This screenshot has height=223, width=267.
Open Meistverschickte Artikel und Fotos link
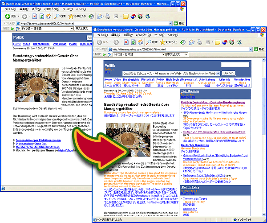tap(38, 147)
